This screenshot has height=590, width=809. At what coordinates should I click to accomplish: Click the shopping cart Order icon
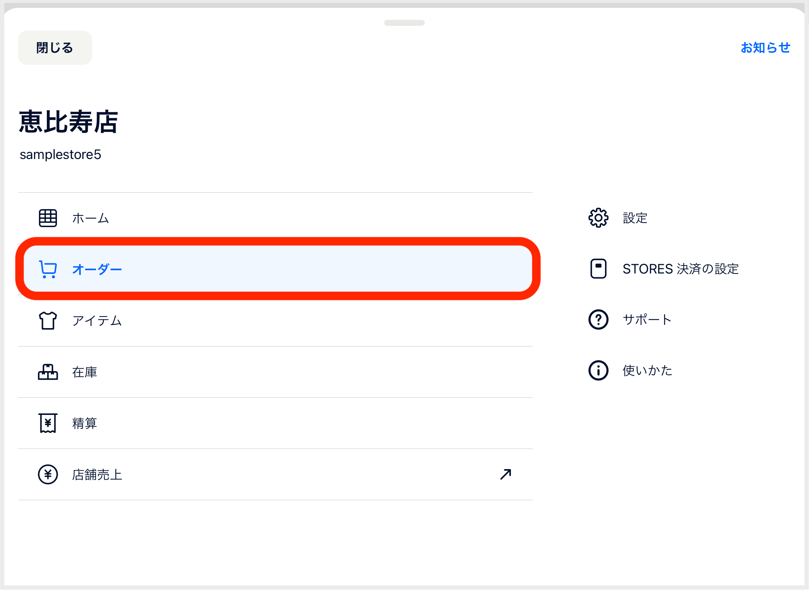pos(48,269)
